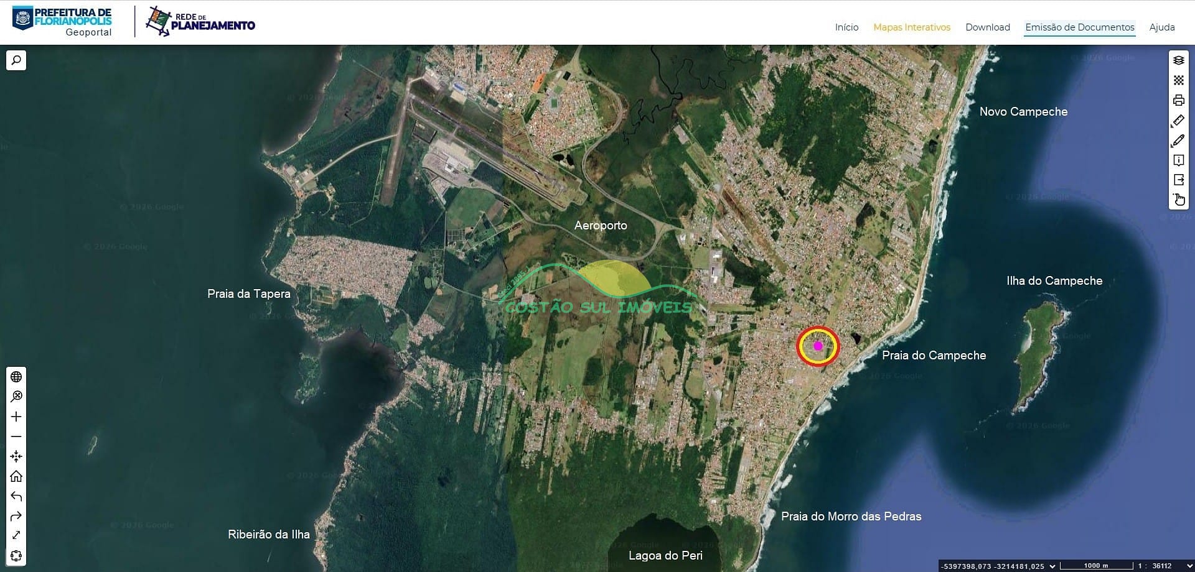The height and width of the screenshot is (572, 1195).
Task: Open the map search magnifier tool
Action: click(16, 60)
